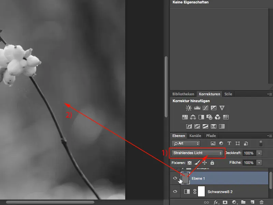Screen dimensions: 273x205
Task: Add an Invert adjustment layer
Action: click(x=189, y=126)
